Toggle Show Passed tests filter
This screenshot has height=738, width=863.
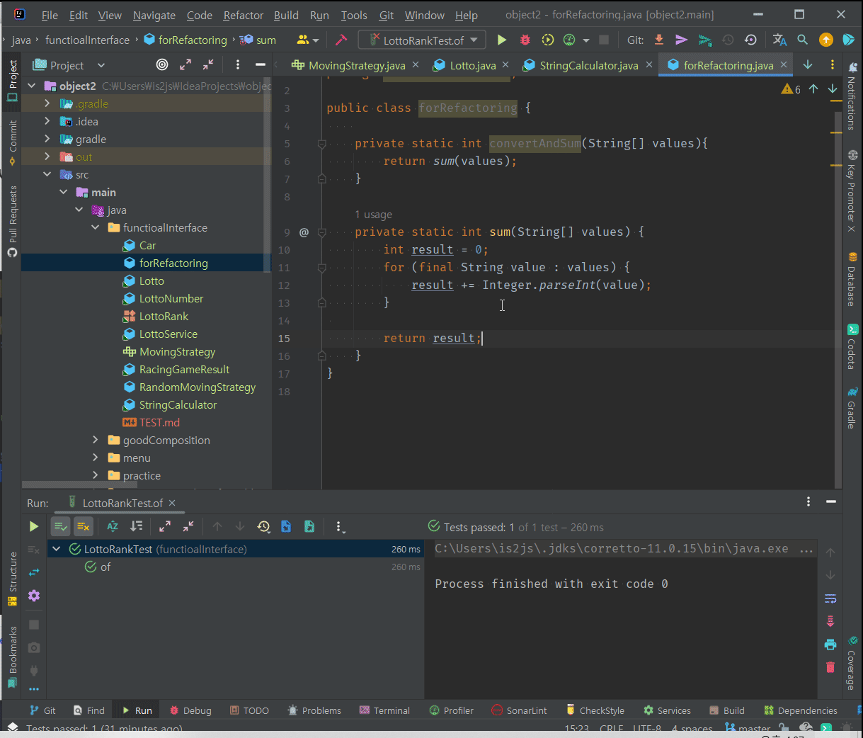61,526
